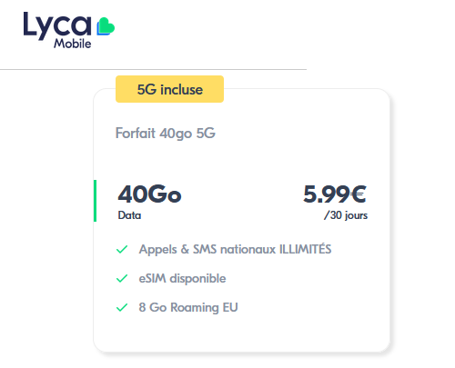455x368 pixels.
Task: Click the /30 jours duration text
Action: [x=346, y=215]
